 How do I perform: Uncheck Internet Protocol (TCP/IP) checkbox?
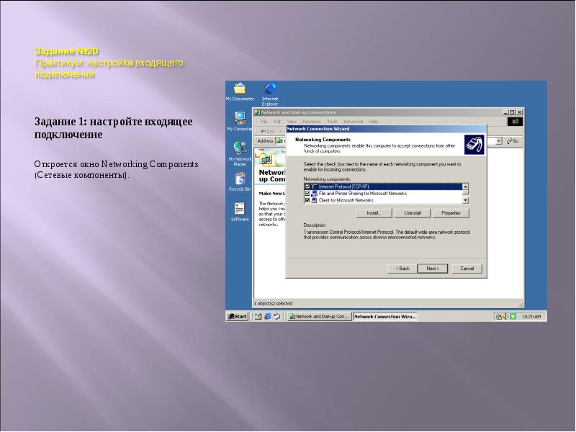[307, 186]
